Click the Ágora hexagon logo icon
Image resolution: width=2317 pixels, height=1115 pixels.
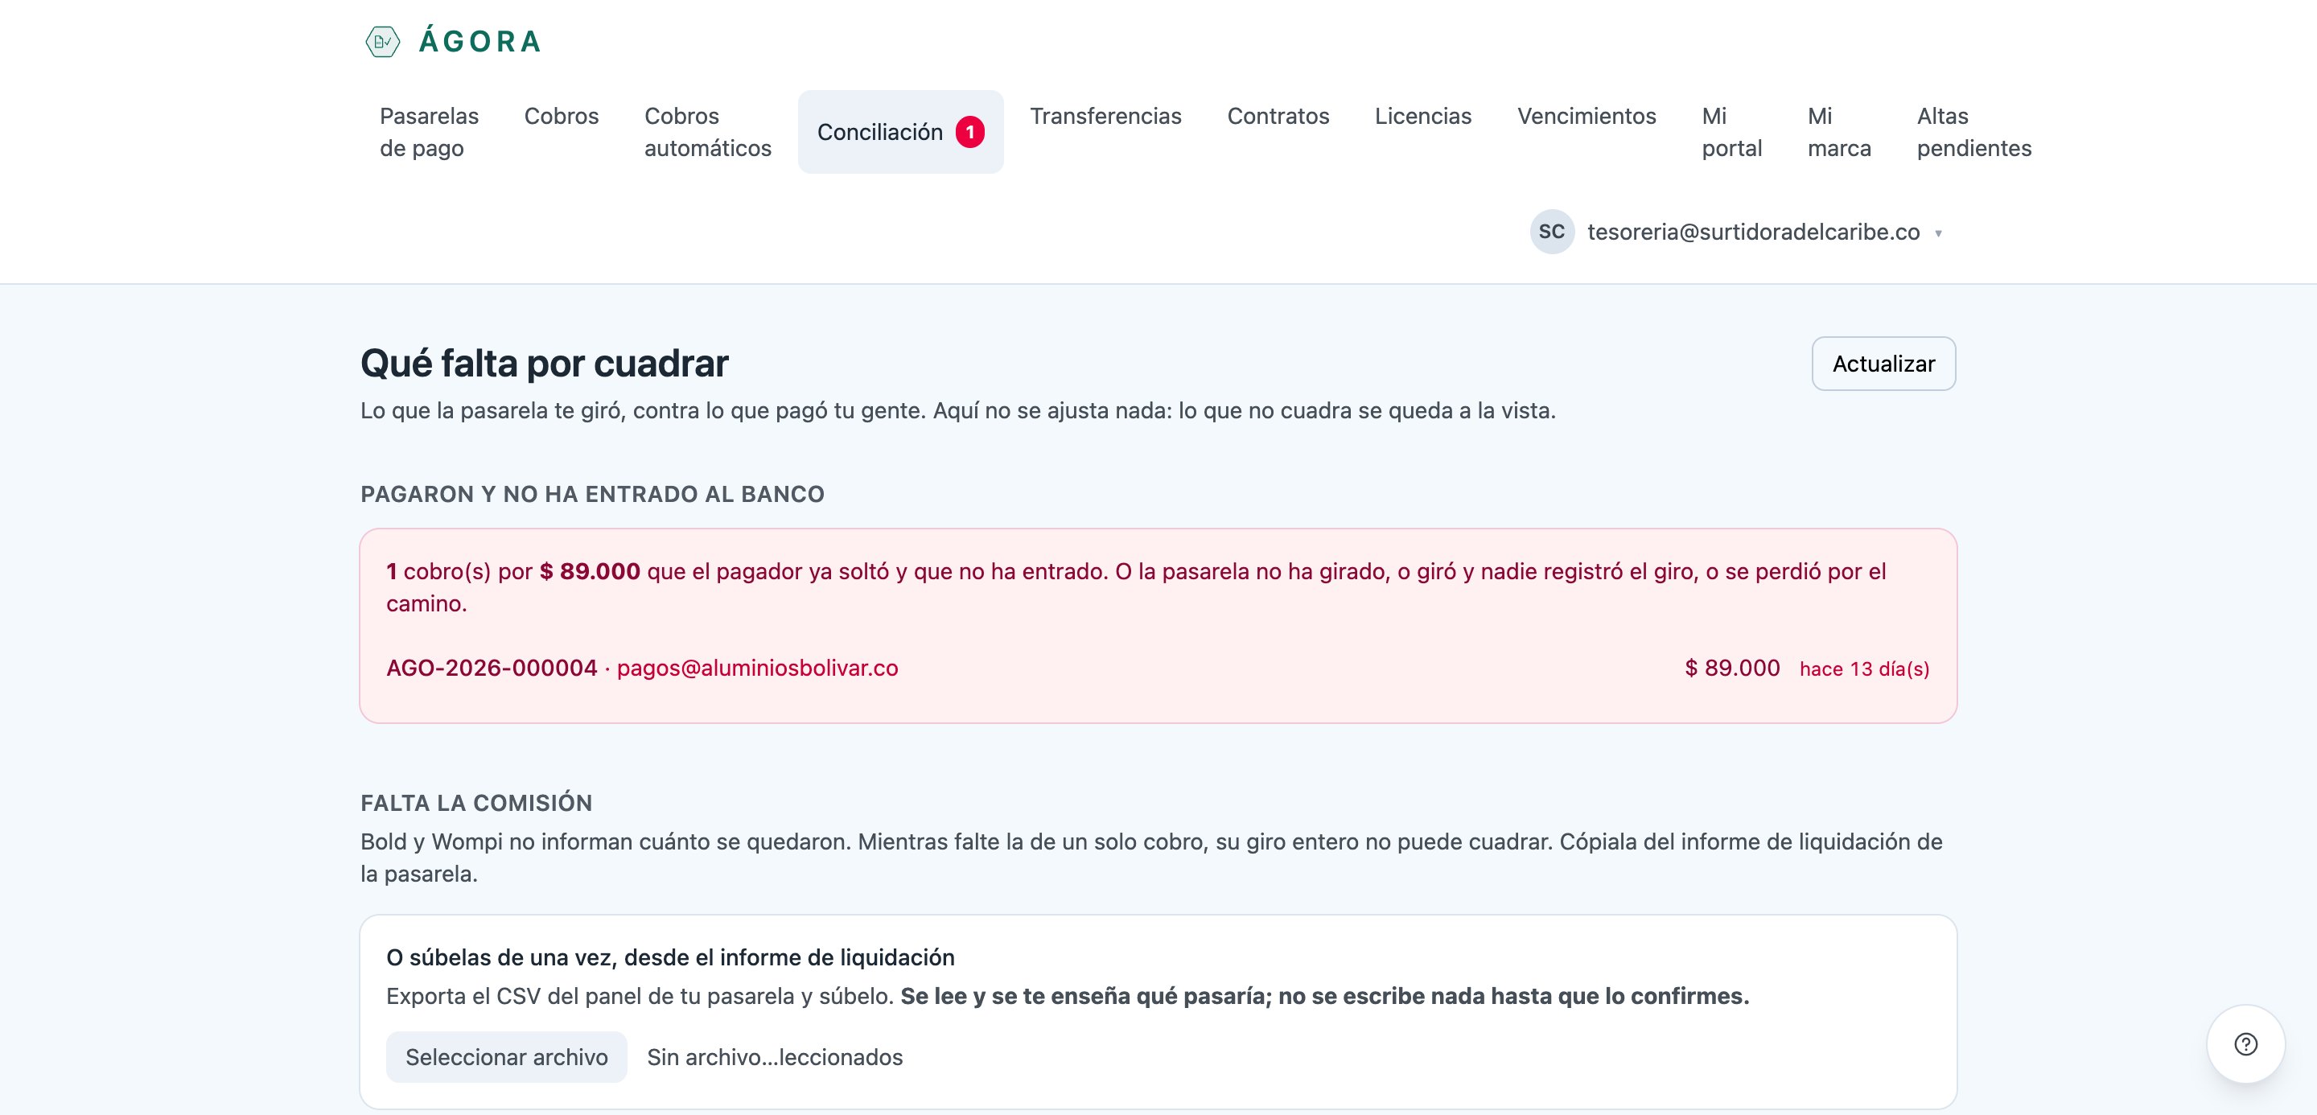coord(382,41)
